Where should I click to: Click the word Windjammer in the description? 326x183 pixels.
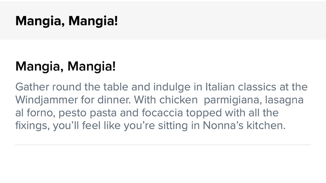(x=46, y=100)
